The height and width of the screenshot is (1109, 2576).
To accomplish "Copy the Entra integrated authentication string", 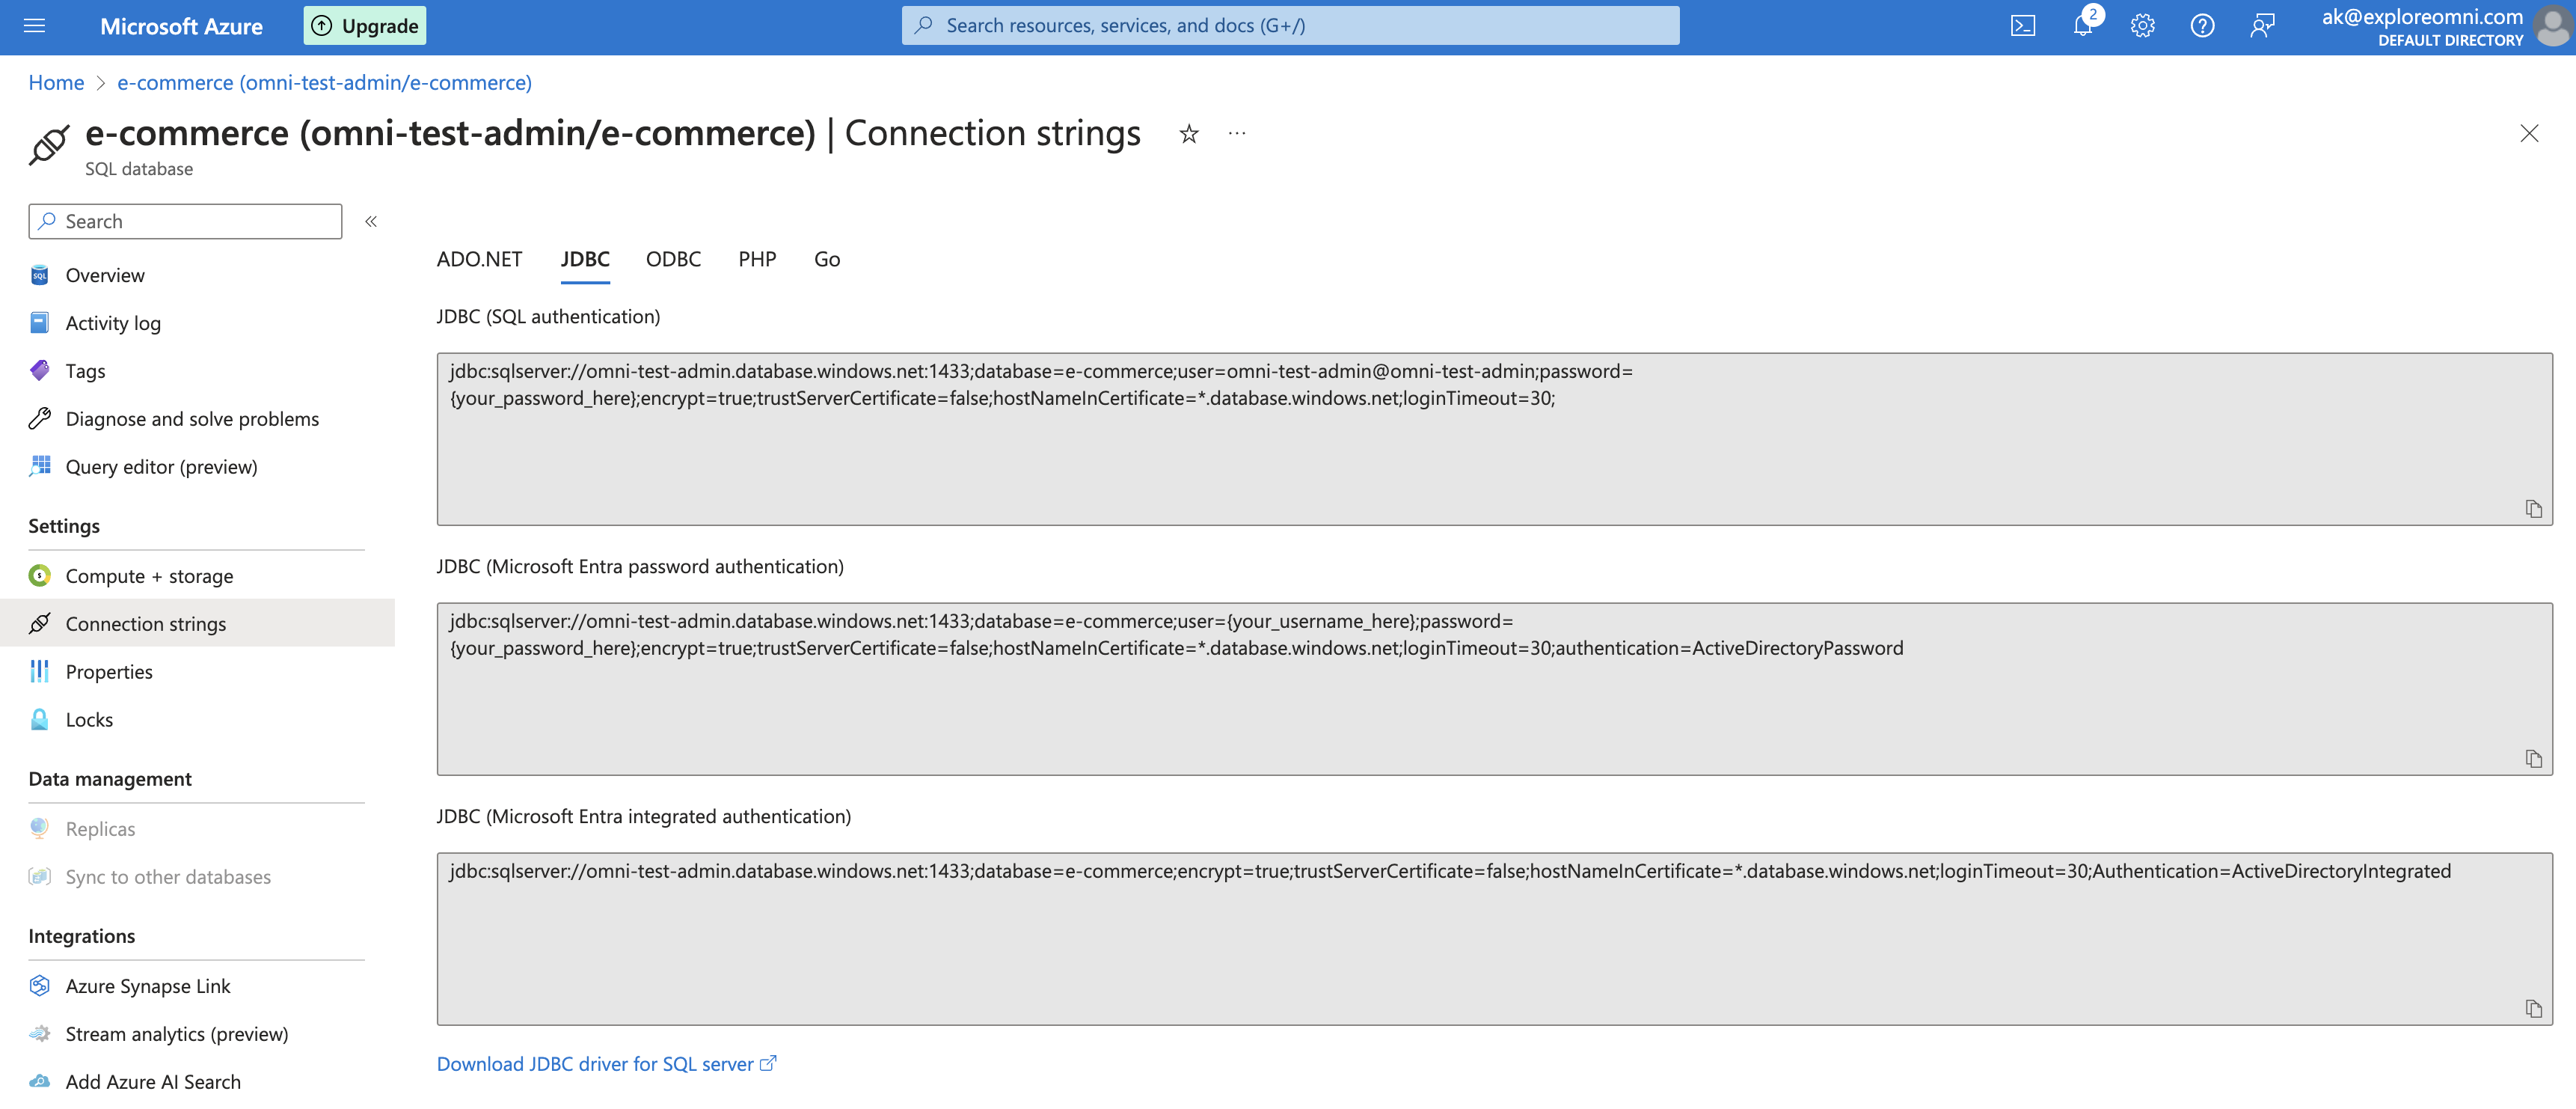I will (x=2533, y=1009).
